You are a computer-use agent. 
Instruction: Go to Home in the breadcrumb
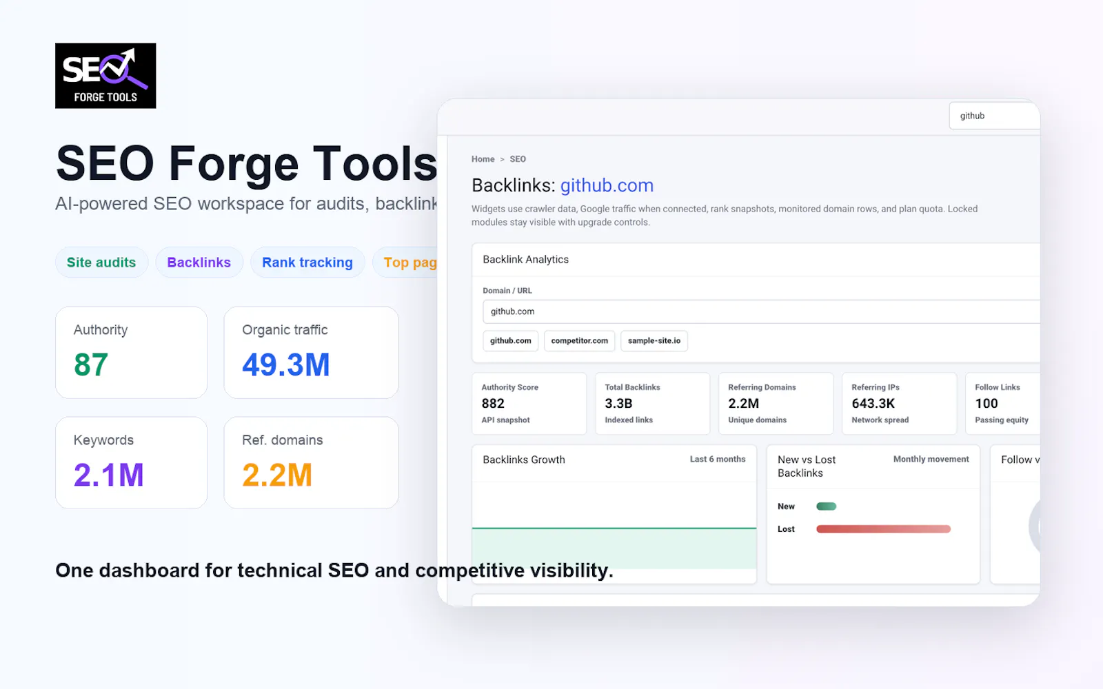click(483, 159)
